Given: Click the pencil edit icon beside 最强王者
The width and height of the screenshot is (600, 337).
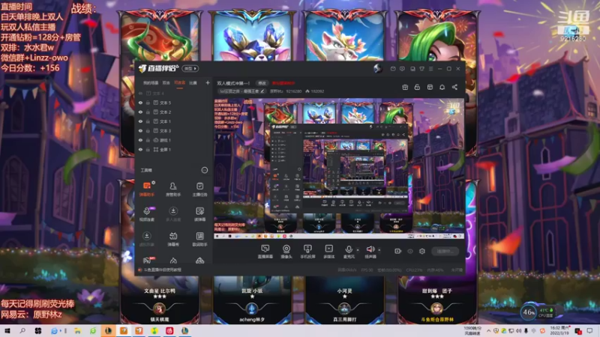Looking at the screenshot, I should point(262,91).
